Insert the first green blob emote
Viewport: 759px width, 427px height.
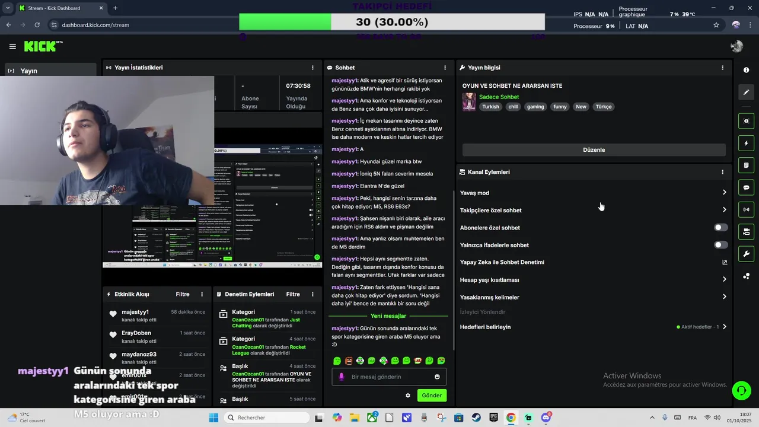tap(337, 361)
